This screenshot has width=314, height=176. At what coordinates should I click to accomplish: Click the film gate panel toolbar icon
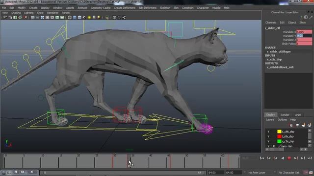tap(37, 18)
